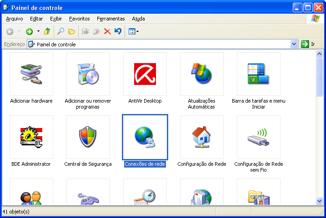Click the Barra de tarefas e menu Iniciar label
Image resolution: width=326 pixels, height=218 pixels.
(x=258, y=104)
